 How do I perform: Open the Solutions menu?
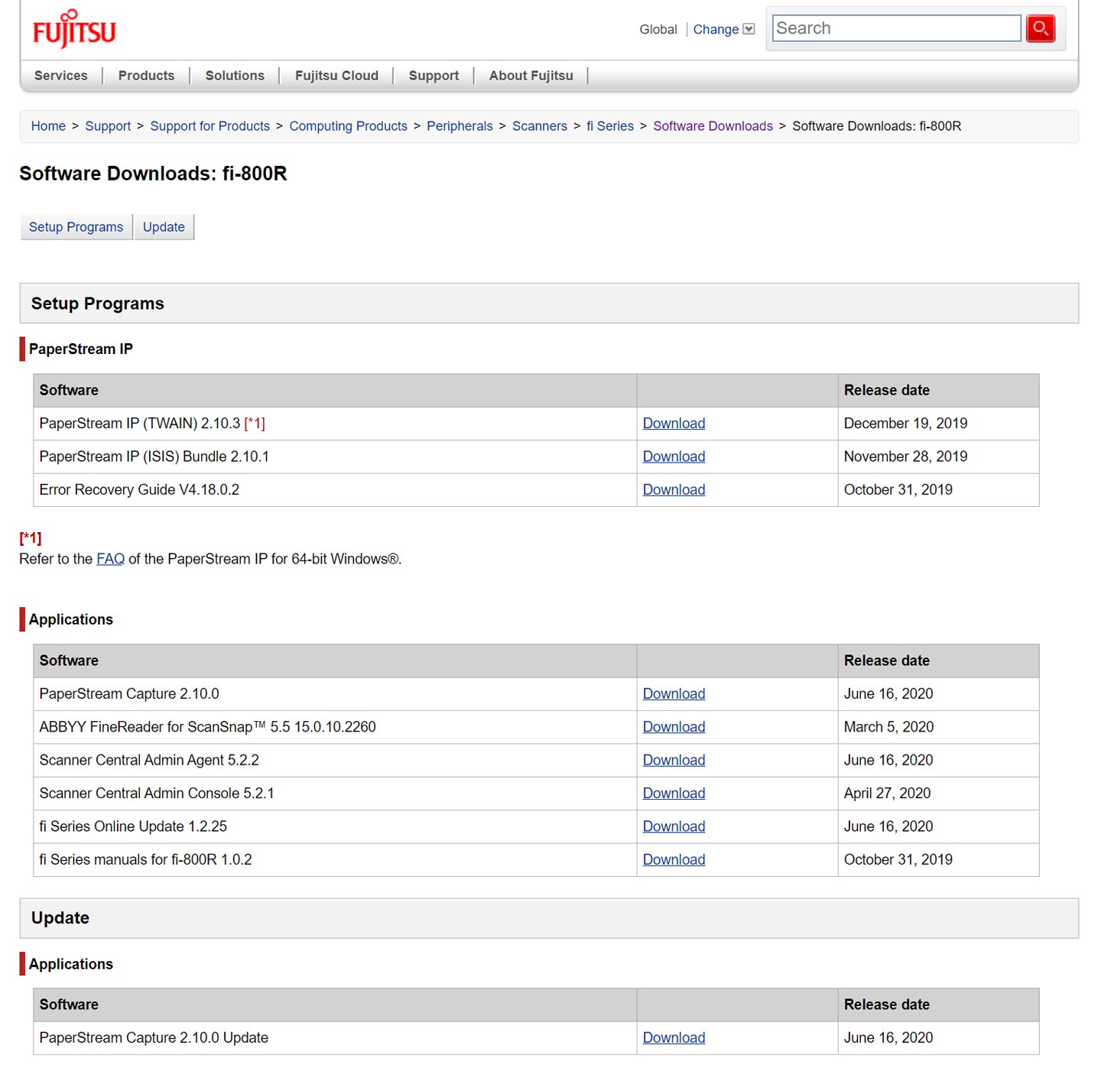235,76
